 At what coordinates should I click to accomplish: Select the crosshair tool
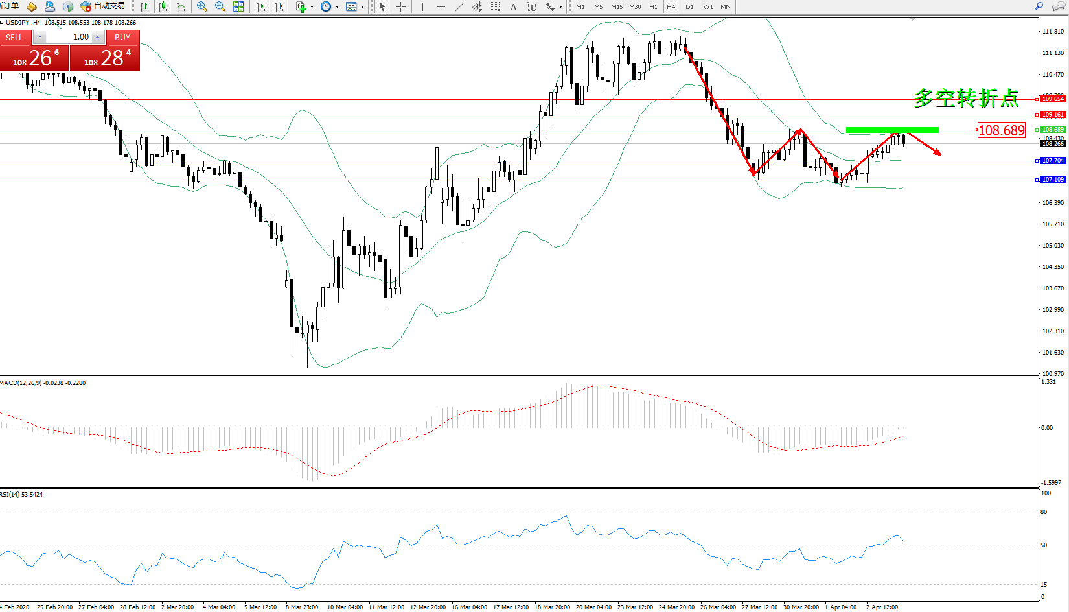click(401, 6)
